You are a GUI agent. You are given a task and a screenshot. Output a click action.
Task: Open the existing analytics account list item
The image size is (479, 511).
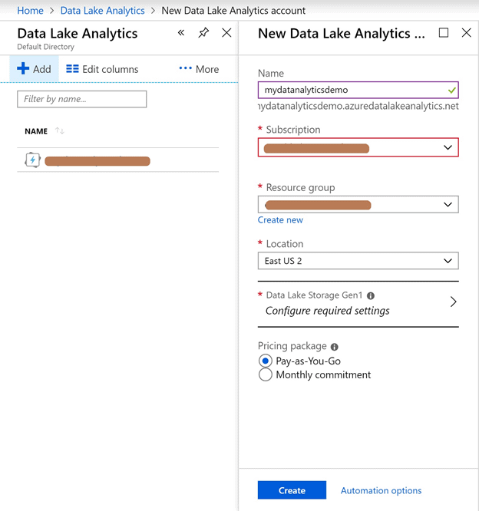pyautogui.click(x=117, y=160)
